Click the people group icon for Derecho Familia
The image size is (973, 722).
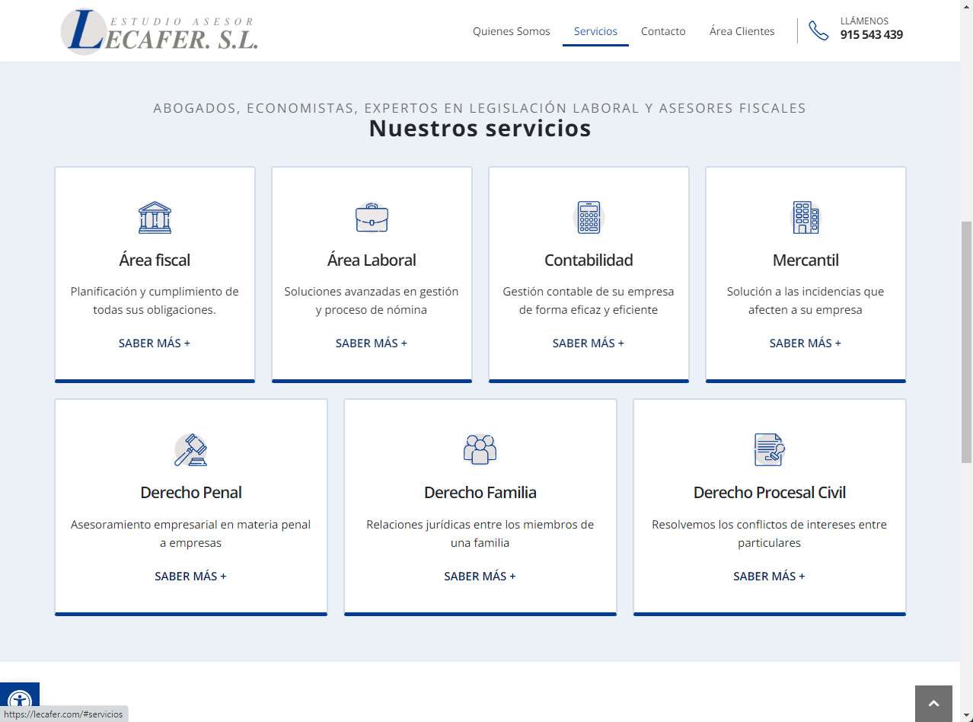point(480,449)
